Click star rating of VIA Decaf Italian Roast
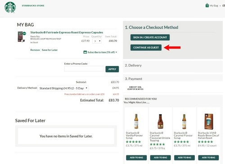Image resolution: width=225 pixels, height=164 pixels. 205,142
